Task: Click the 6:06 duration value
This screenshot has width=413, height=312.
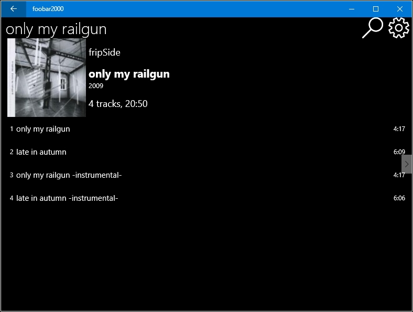Action: (399, 198)
